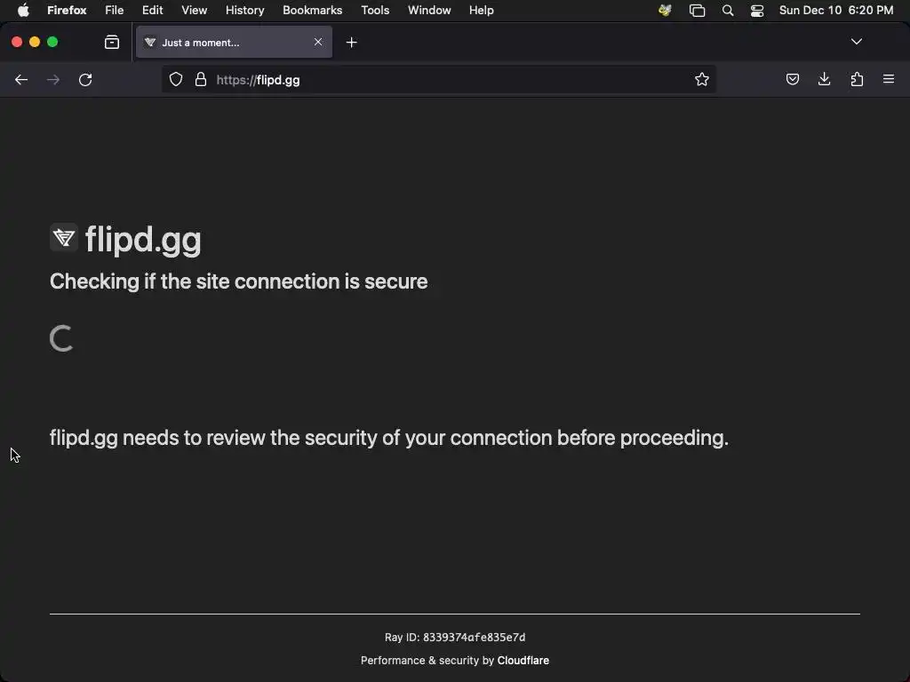Viewport: 910px width, 682px height.
Task: Click the Cloudflare link in footer
Action: [x=523, y=660]
